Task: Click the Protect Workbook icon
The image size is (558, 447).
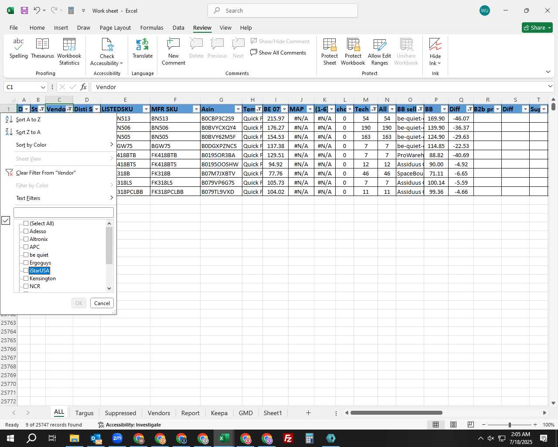Action: [353, 45]
